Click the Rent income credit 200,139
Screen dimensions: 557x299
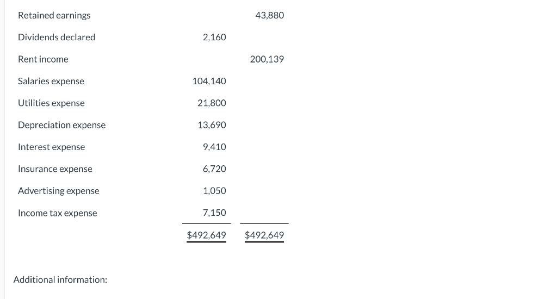pos(267,59)
